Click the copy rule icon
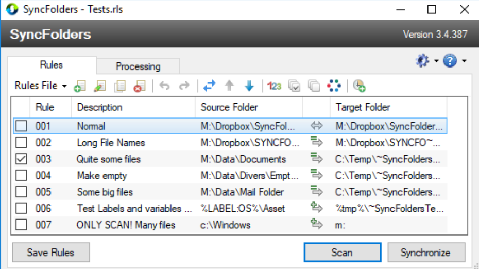The image size is (479, 269). (119, 86)
